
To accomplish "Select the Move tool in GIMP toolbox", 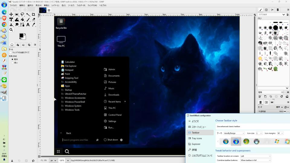I will click(11, 14).
